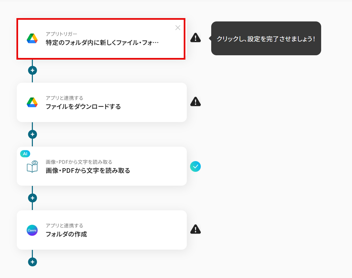Click warning icon beside the trigger card
352x278 pixels.
click(x=195, y=38)
